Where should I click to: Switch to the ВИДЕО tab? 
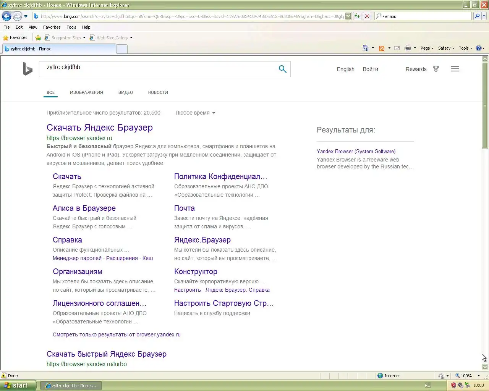[126, 92]
